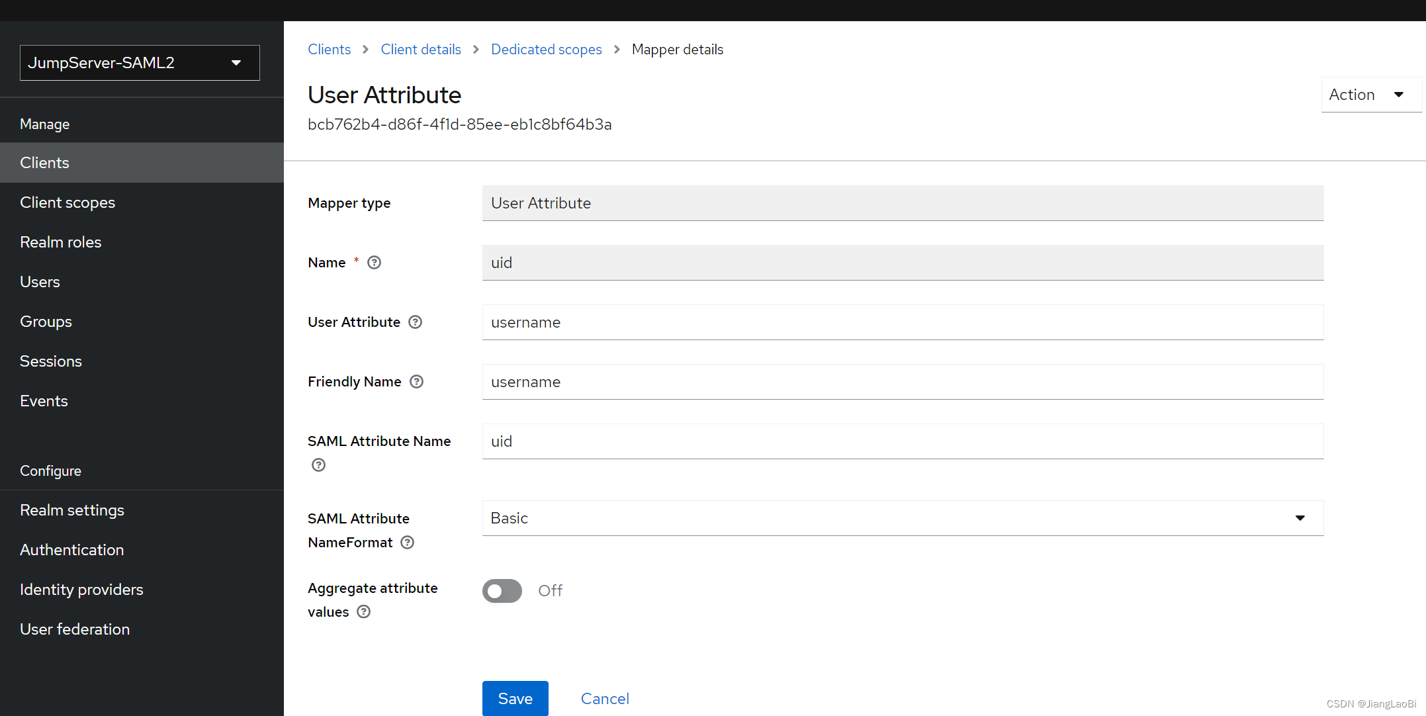Click the Save button
The image size is (1426, 716).
point(515,698)
